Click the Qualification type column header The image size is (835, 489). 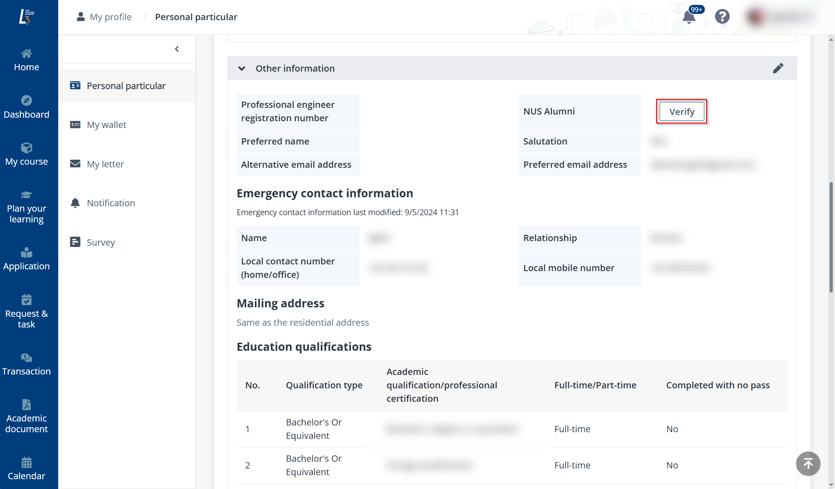click(324, 385)
